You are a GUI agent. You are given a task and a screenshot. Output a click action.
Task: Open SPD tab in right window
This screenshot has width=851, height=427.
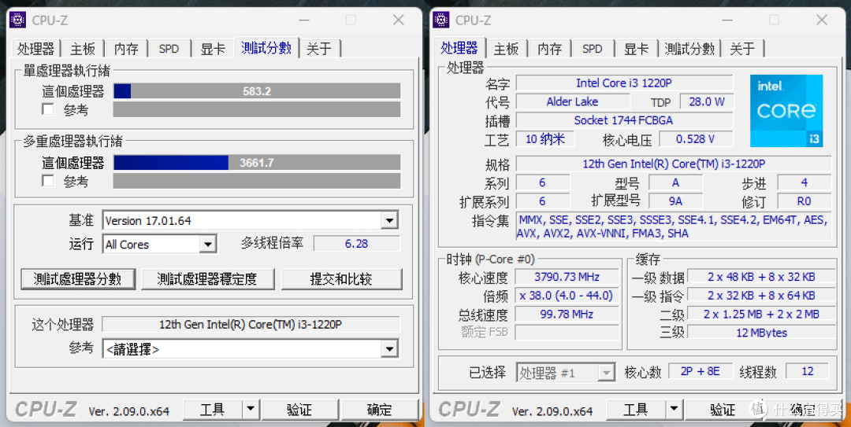click(x=593, y=49)
